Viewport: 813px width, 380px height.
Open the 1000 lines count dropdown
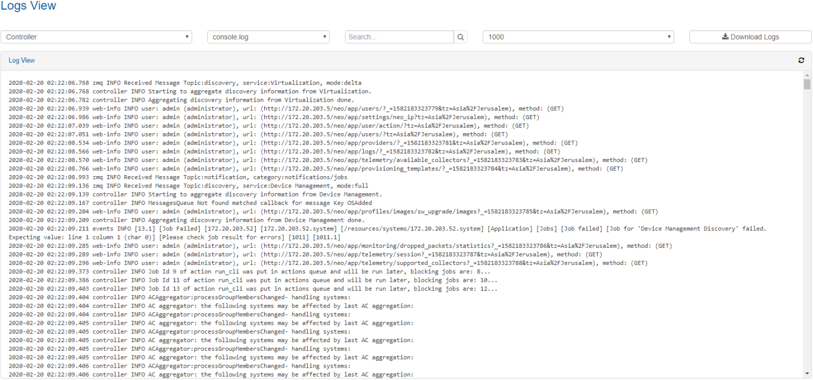[x=578, y=37]
